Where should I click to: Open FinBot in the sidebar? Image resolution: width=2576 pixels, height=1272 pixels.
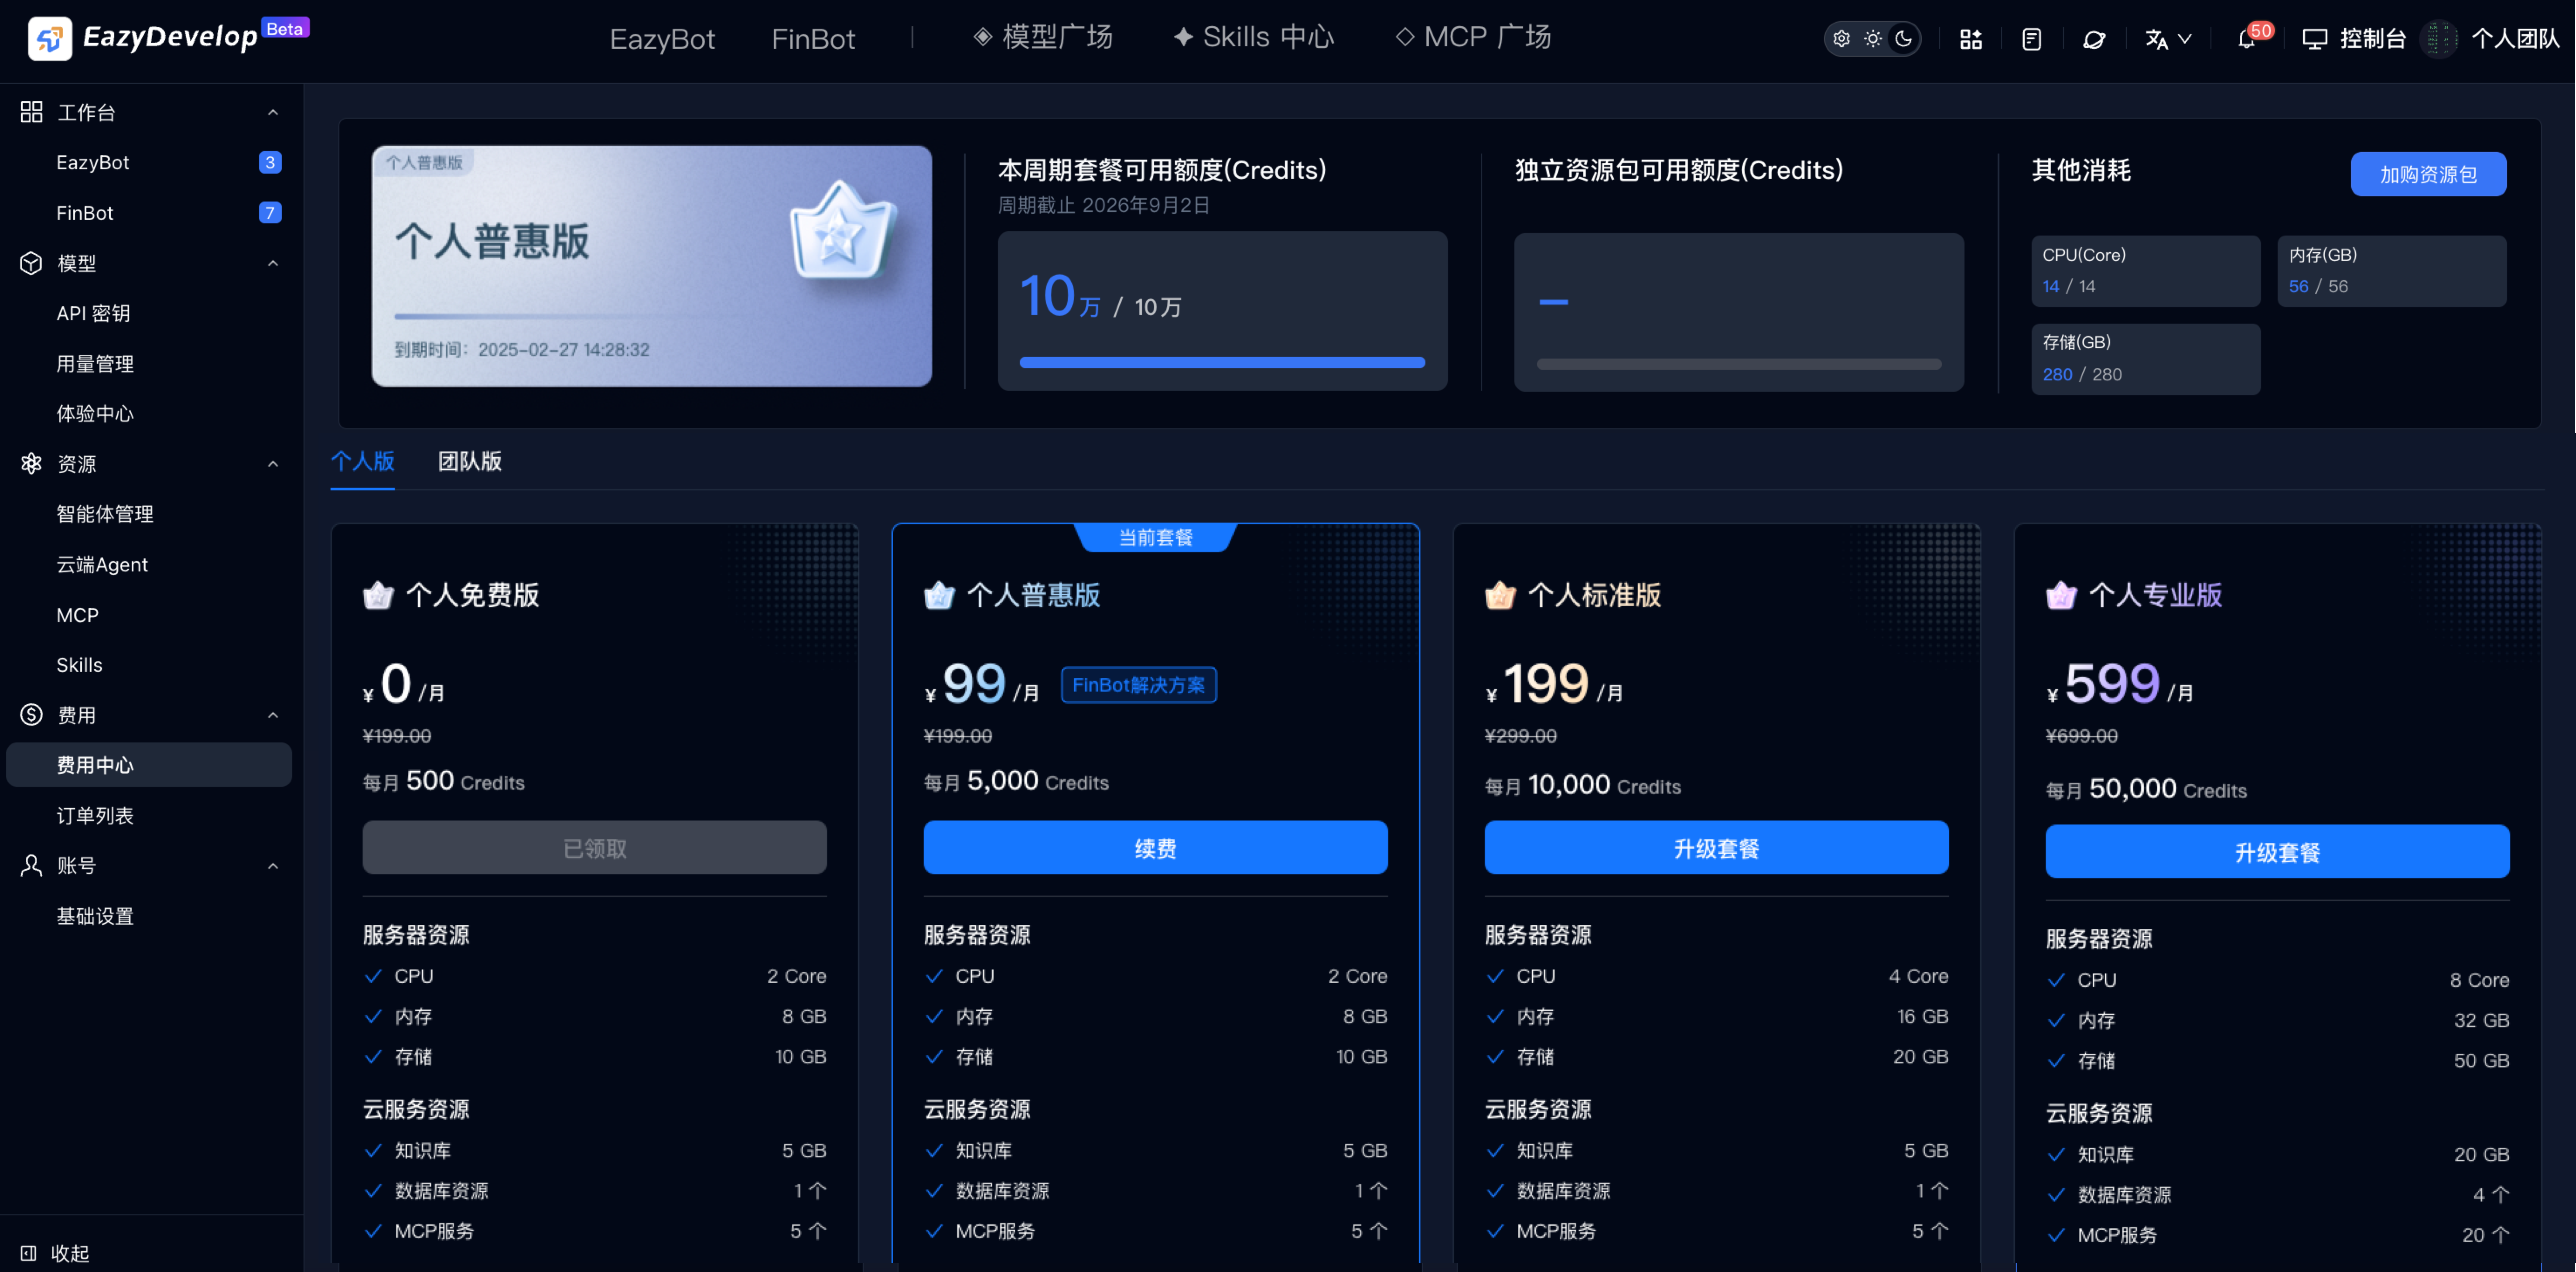point(149,213)
